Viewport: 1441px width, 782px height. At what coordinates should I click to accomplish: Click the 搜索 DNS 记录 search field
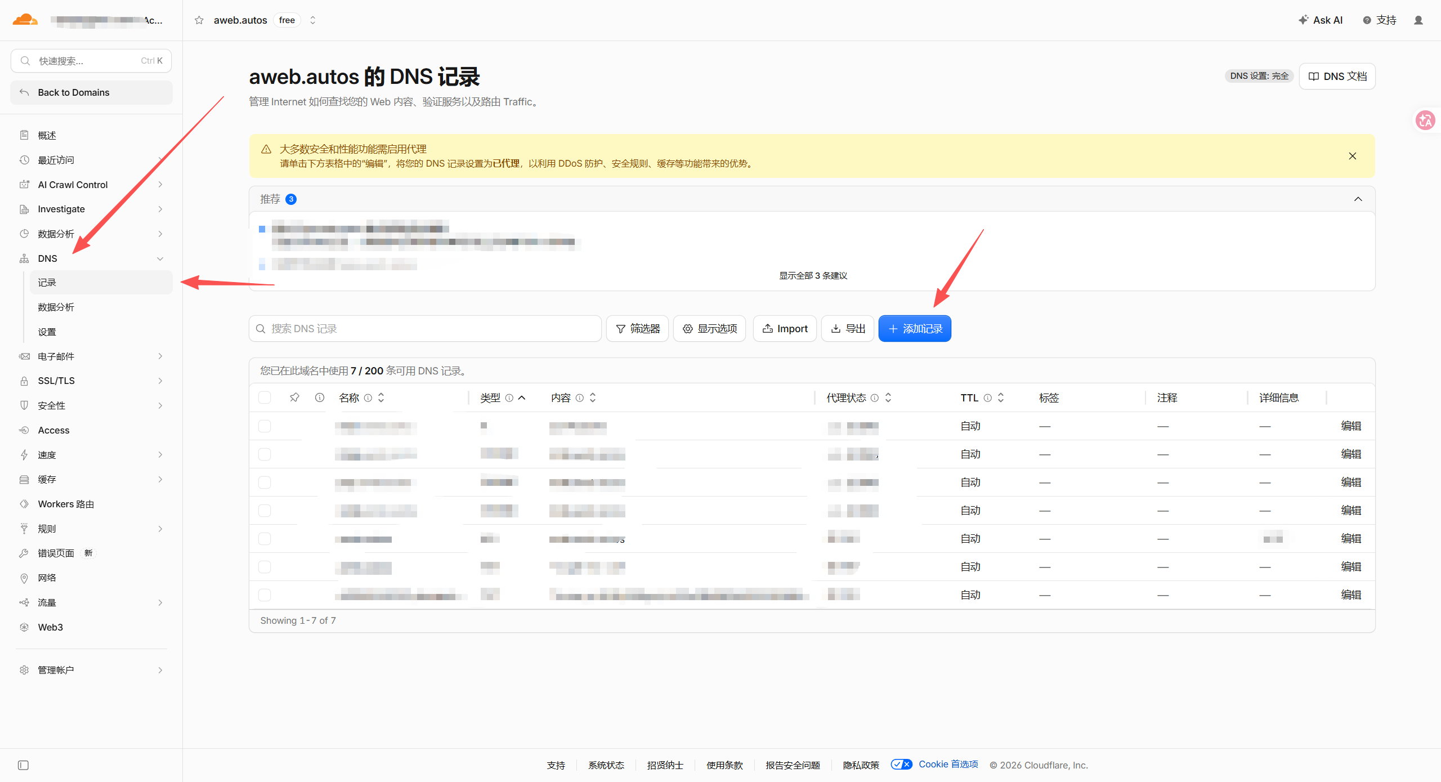tap(426, 329)
